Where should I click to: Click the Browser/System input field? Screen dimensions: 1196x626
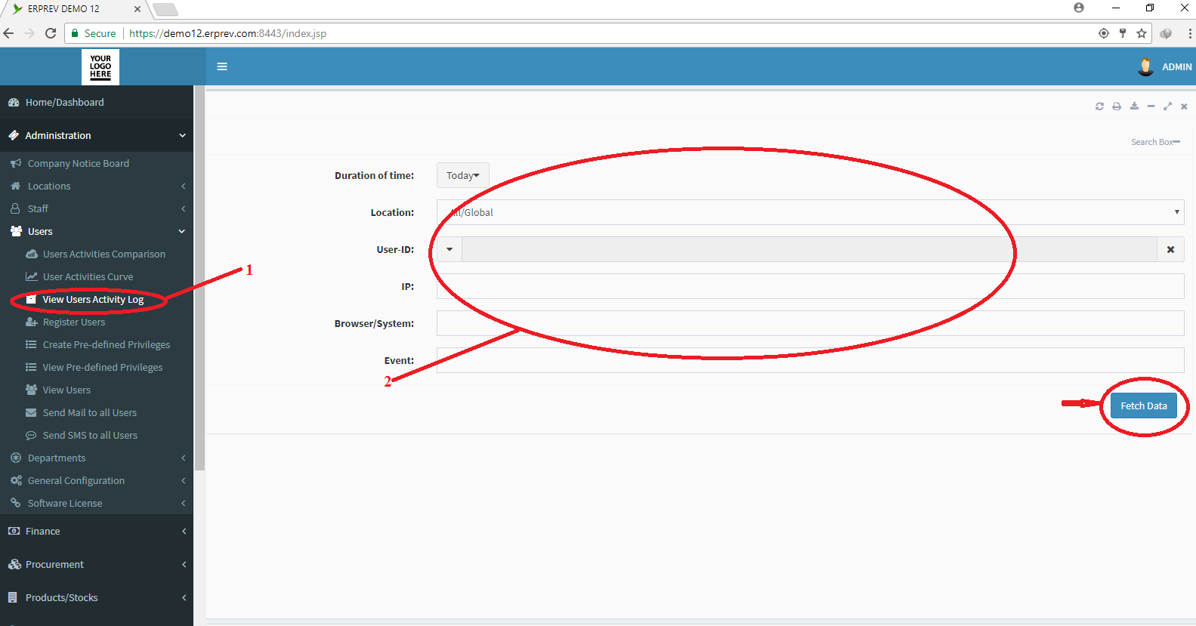click(810, 323)
